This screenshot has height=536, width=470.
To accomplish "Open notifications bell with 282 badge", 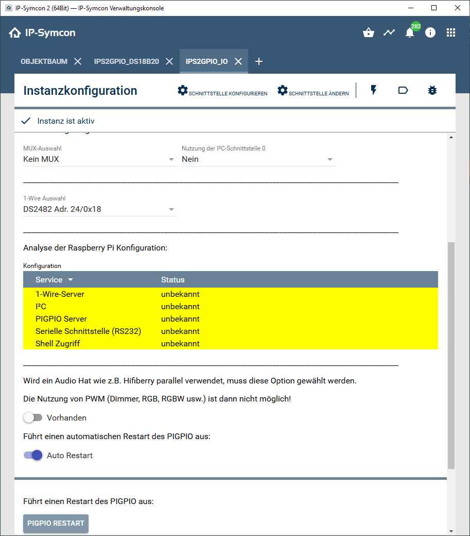I will click(410, 33).
